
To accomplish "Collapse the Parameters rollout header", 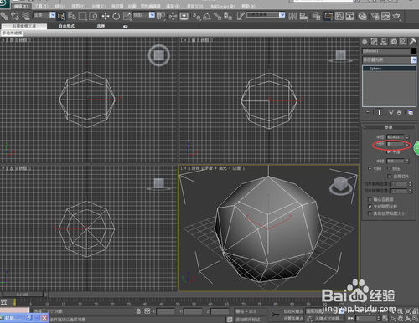I will (x=389, y=127).
